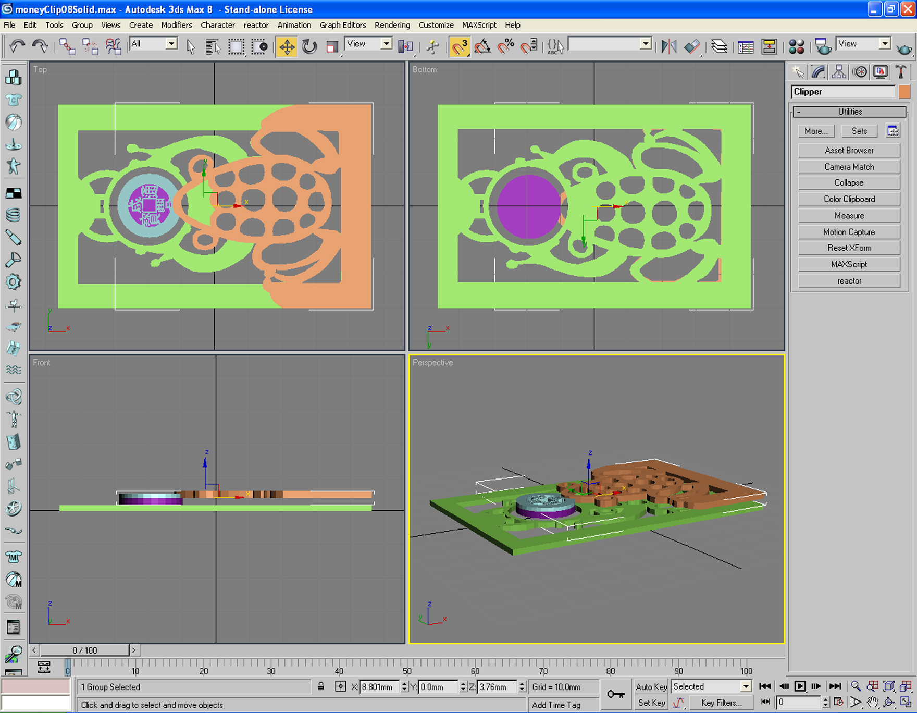
Task: Click the Asset Browser utility button
Action: coord(849,150)
